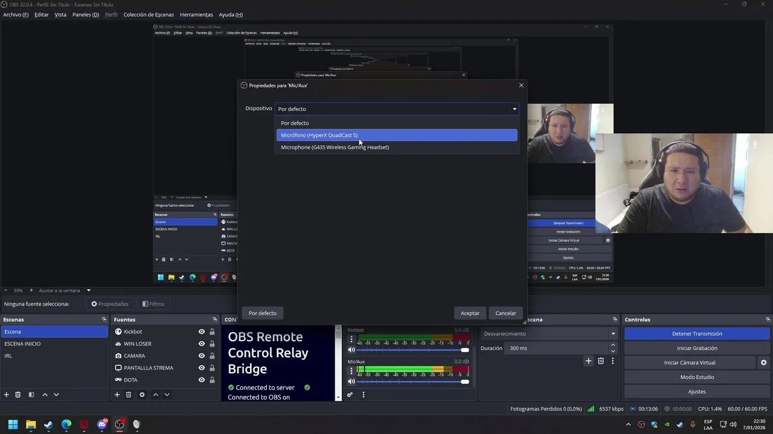Image resolution: width=773 pixels, height=434 pixels.
Task: Decrease transition Duración with down arrow
Action: point(613,351)
